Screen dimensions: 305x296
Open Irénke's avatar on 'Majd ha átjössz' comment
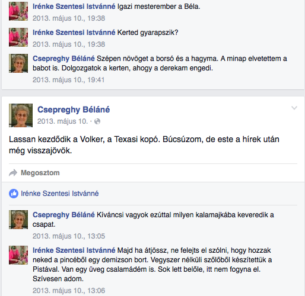click(x=18, y=255)
